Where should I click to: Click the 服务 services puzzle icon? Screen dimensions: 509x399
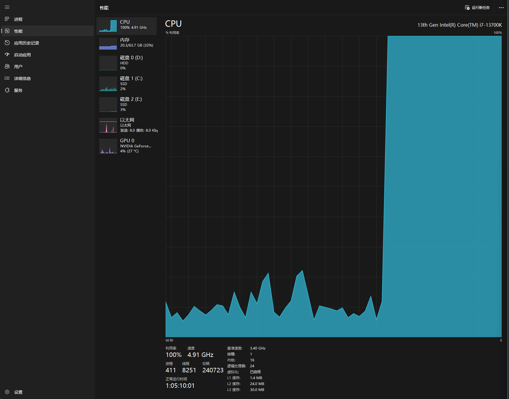[7, 90]
